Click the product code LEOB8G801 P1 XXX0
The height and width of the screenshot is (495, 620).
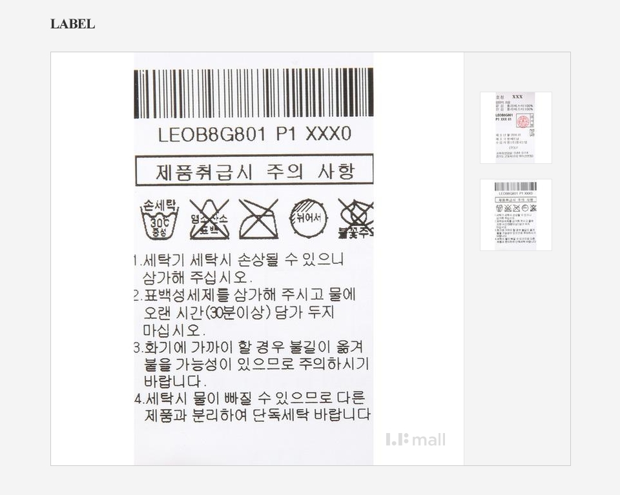254,134
